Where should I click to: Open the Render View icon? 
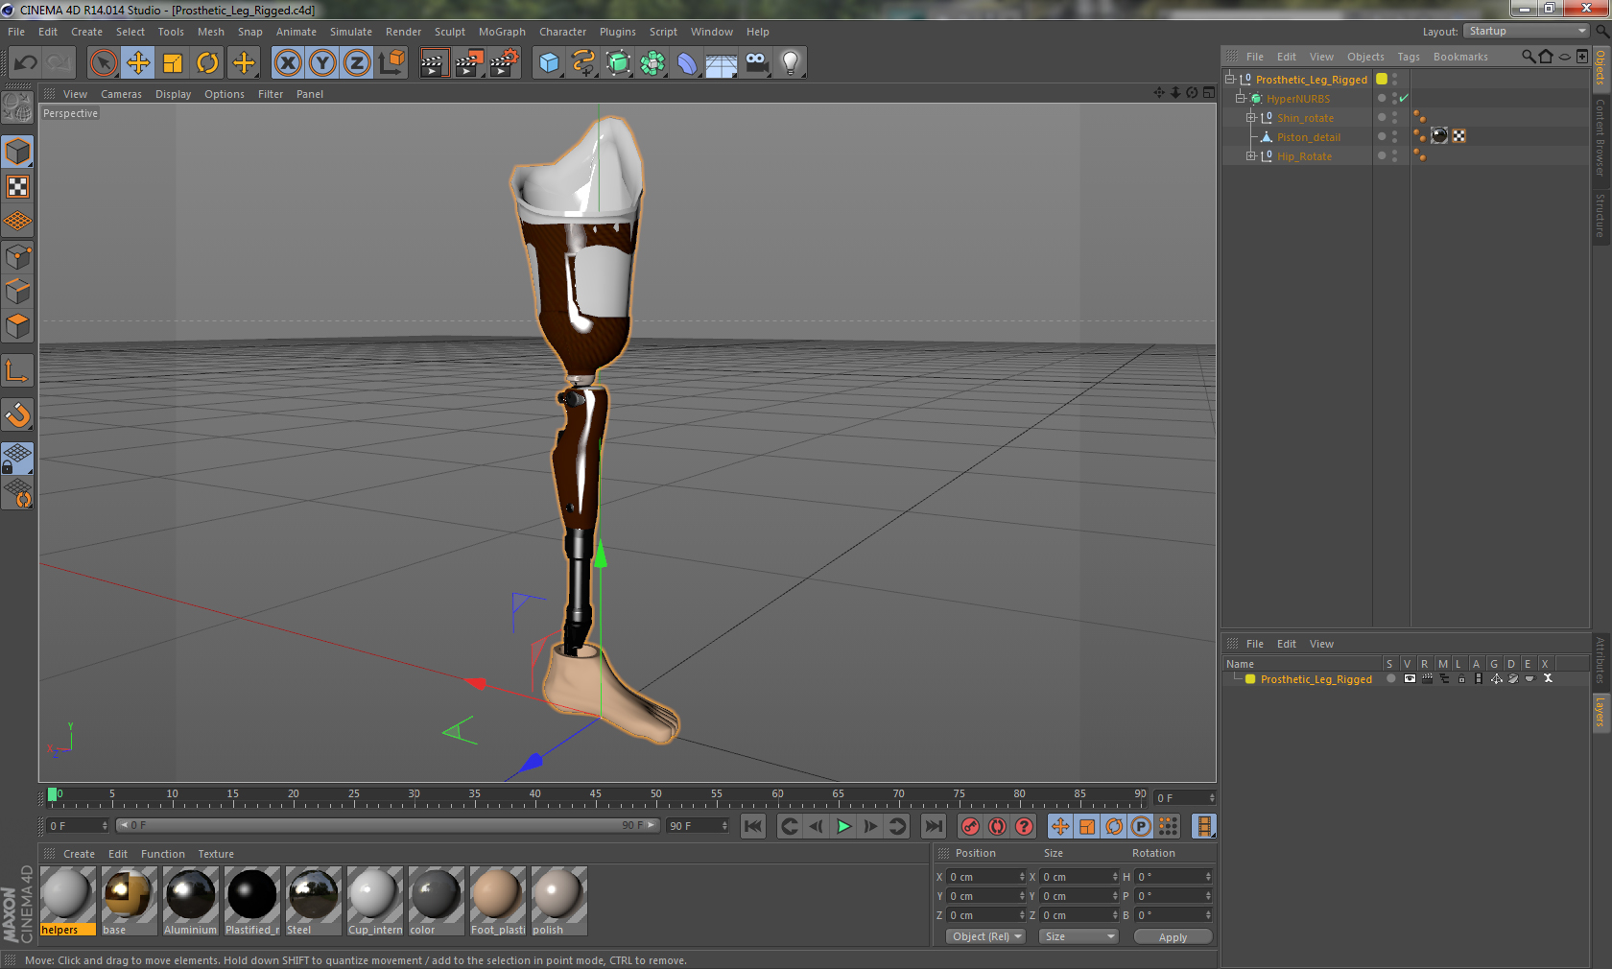pyautogui.click(x=435, y=62)
